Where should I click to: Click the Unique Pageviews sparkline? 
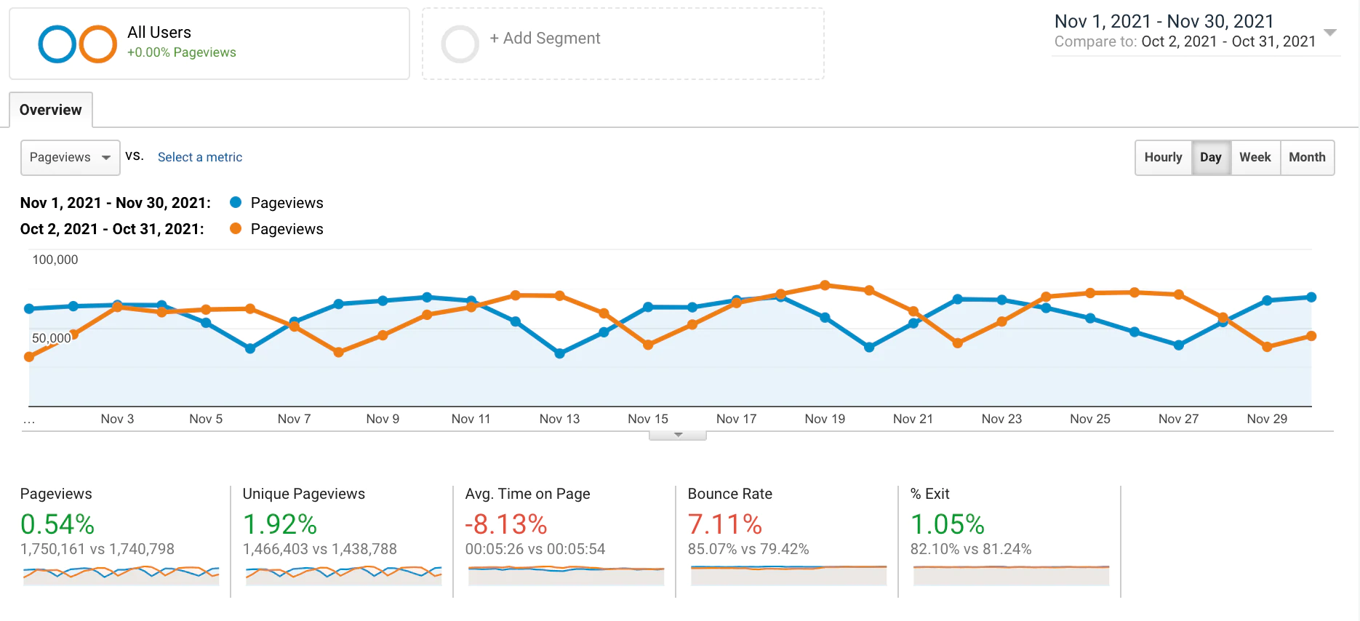point(343,575)
